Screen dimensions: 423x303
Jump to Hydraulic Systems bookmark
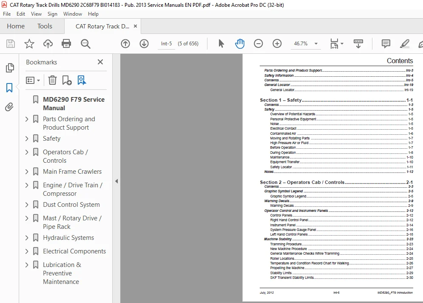[x=68, y=238]
